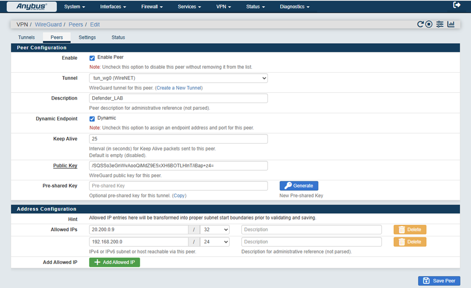Click the Anybus logo
The width and height of the screenshot is (471, 288).
point(32,7)
